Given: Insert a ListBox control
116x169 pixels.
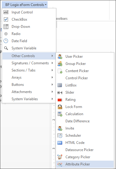Looking at the screenshot, I should tap(85, 85).
